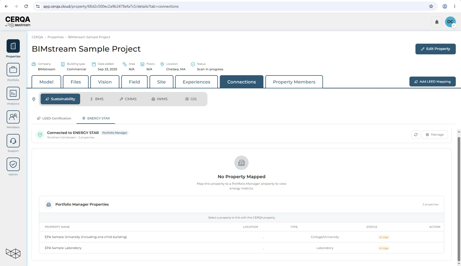Open the Portfolio sidebar icon
The width and height of the screenshot is (461, 266).
pyautogui.click(x=13, y=69)
